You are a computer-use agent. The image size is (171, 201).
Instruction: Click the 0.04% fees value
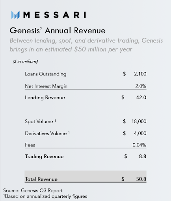click(x=139, y=145)
